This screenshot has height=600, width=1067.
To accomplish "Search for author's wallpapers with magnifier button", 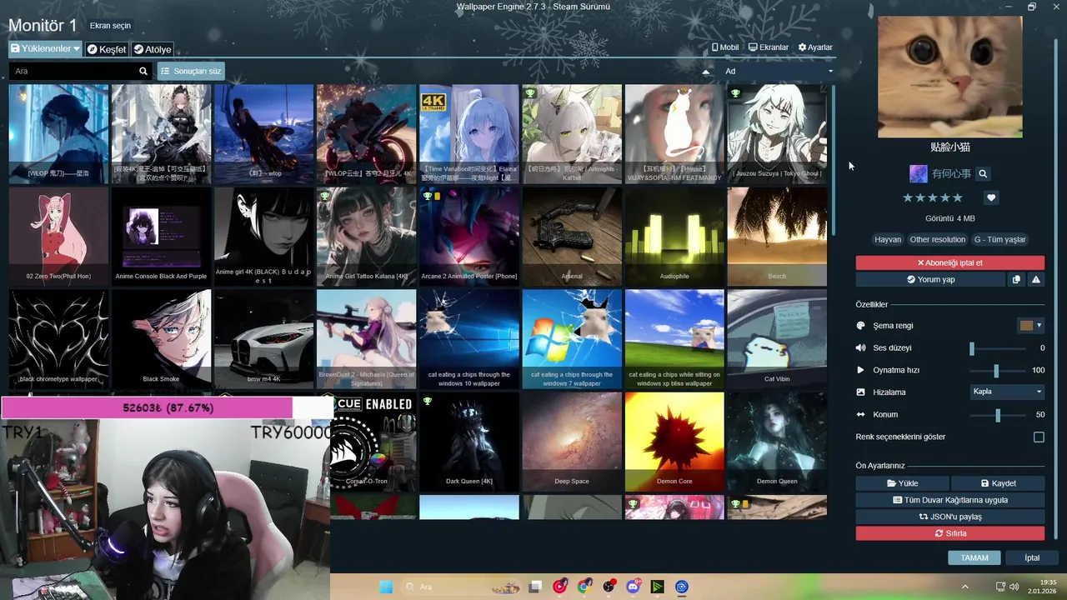I will pos(983,173).
